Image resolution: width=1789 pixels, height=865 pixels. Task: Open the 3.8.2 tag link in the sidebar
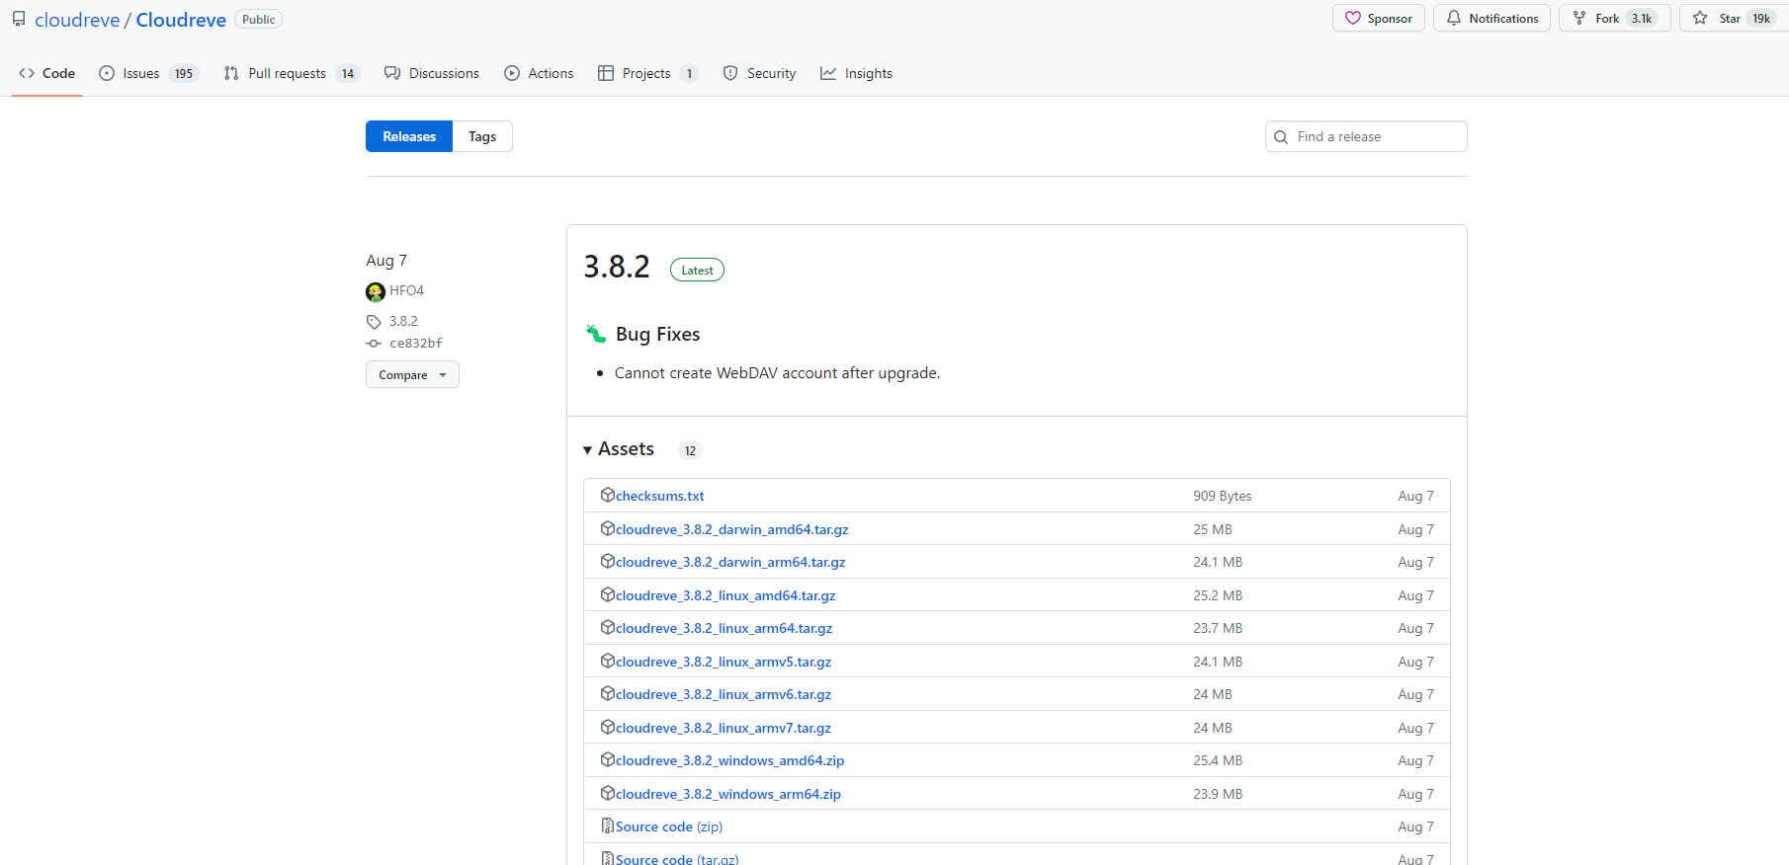point(403,321)
